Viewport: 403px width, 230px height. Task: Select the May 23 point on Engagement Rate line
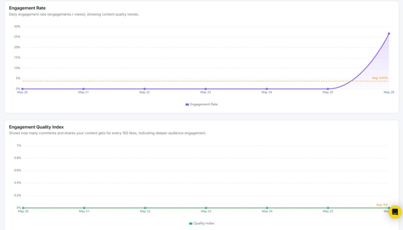point(205,89)
